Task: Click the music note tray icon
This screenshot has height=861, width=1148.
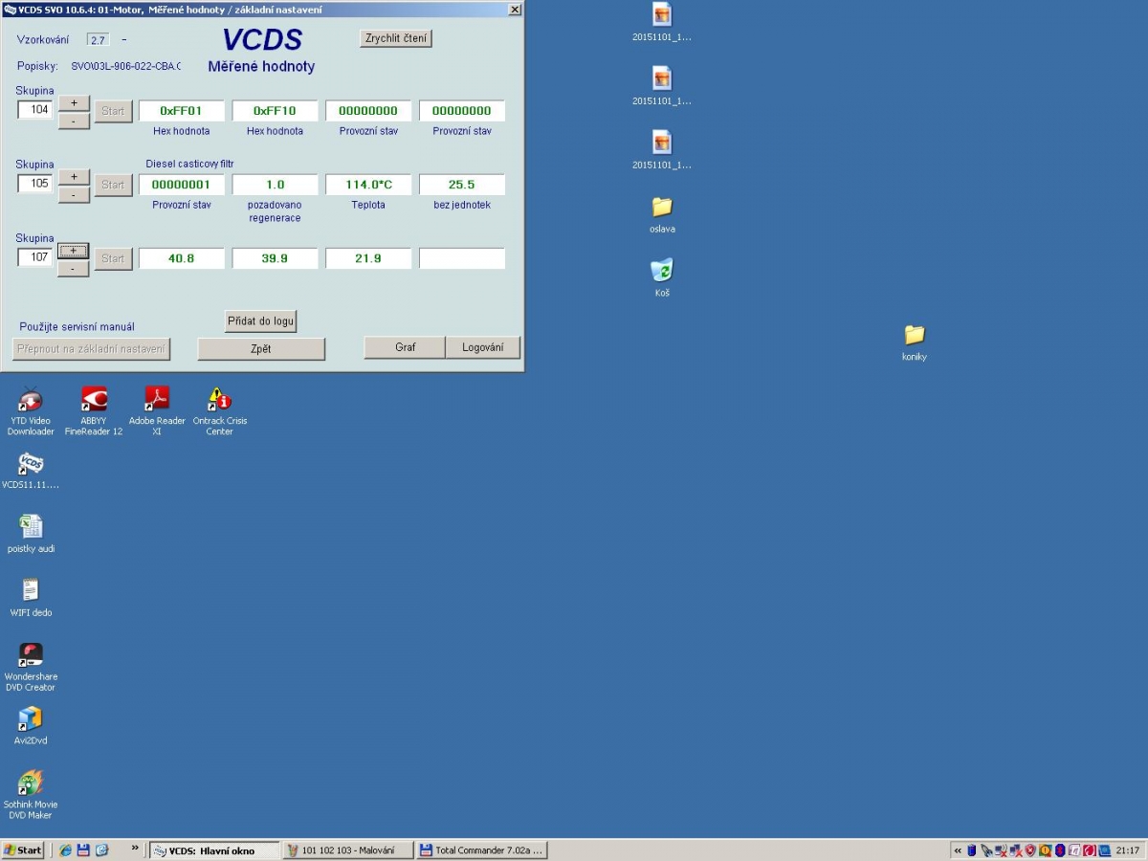Action: (1074, 850)
